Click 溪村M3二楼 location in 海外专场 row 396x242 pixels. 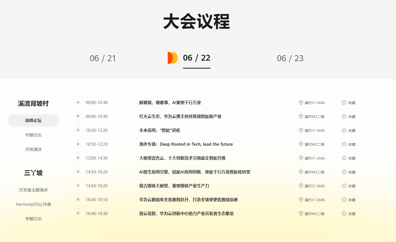click(x=314, y=144)
